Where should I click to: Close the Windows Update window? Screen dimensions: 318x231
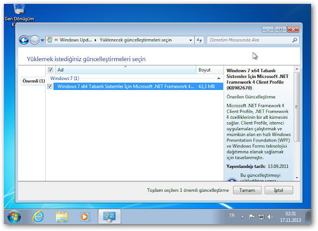click(x=293, y=30)
